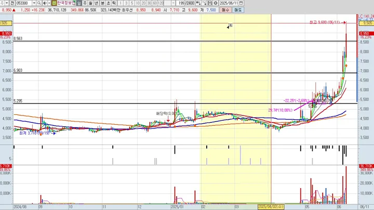Click the bar count field showing 199

click(182, 3)
